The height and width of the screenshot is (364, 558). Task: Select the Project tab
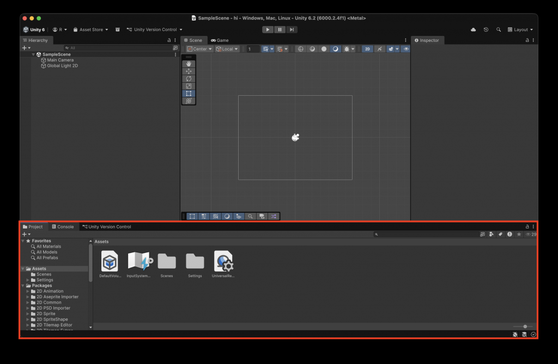click(x=33, y=227)
